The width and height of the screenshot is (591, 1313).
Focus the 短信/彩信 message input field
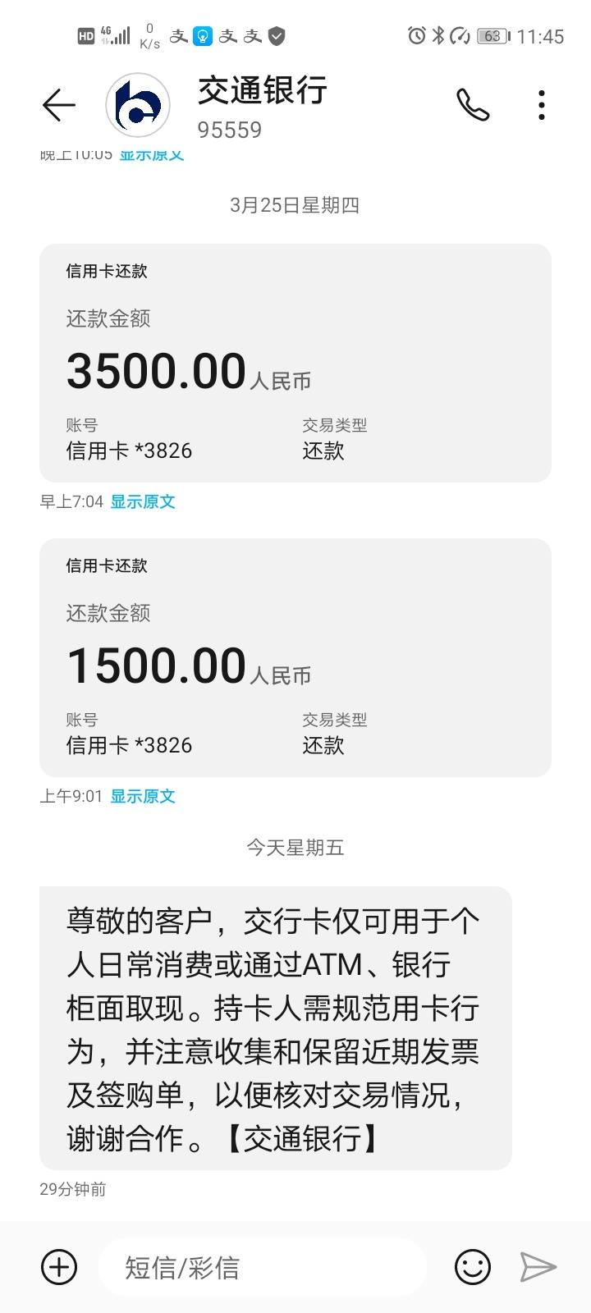click(x=263, y=1267)
